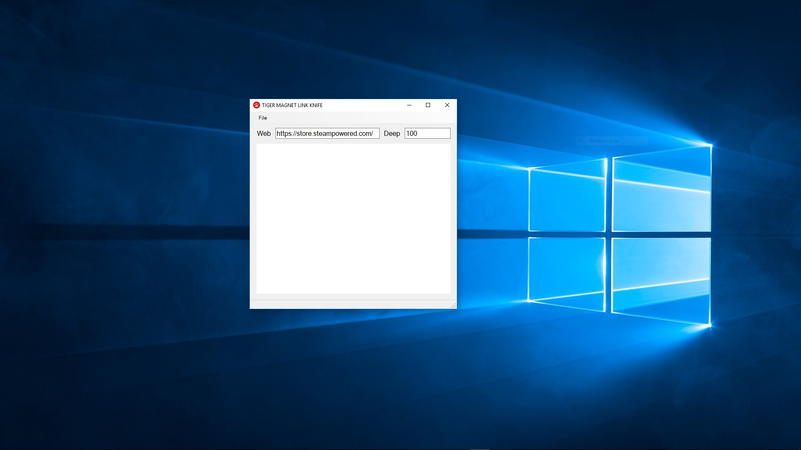This screenshot has height=450, width=801.
Task: Minimize the TIGER MAGNET LINK KNIFE window
Action: pos(409,105)
